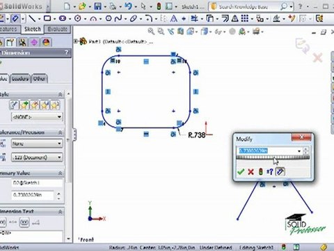Select the Arc sketch tool
Viewport: 334px width, 251px height.
click(x=93, y=19)
